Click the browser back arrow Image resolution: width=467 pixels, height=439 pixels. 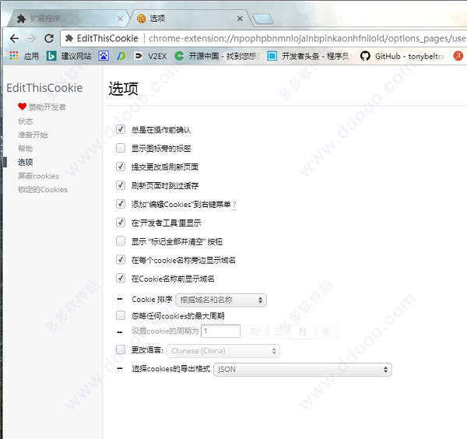click(x=14, y=38)
